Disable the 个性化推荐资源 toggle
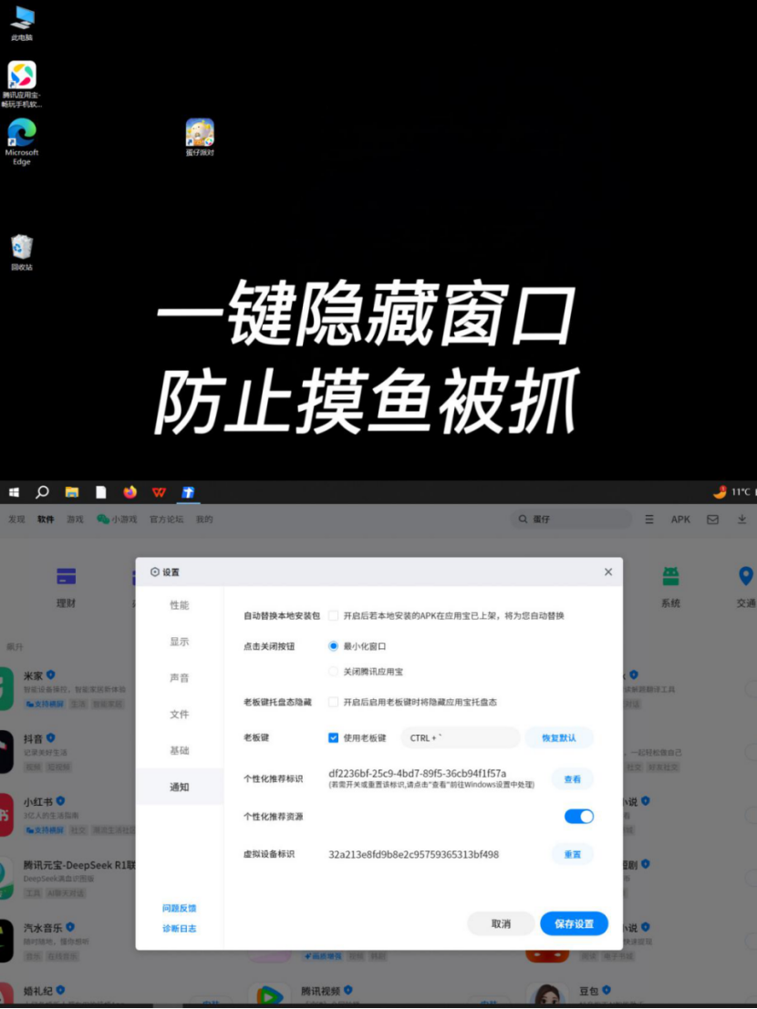Image resolution: width=757 pixels, height=1009 pixels. point(578,817)
